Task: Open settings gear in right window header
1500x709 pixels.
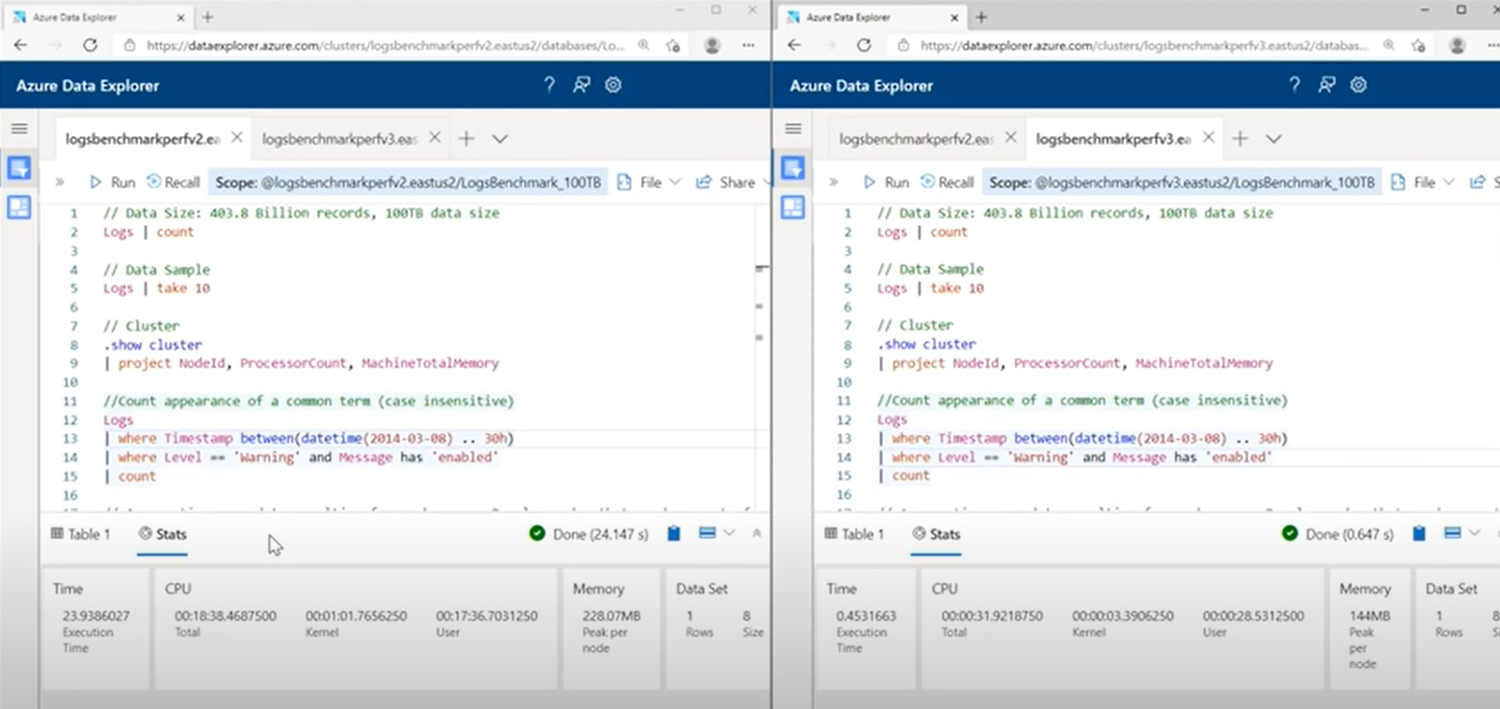Action: (x=1358, y=85)
